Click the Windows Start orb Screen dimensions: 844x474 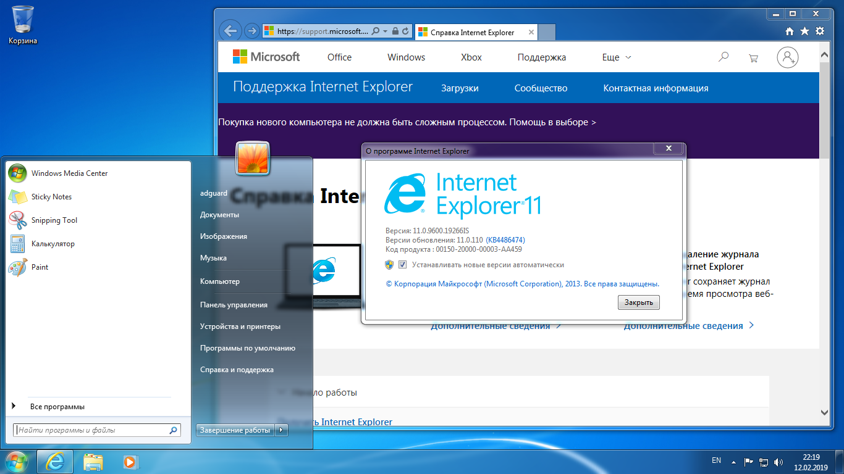pos(16,461)
